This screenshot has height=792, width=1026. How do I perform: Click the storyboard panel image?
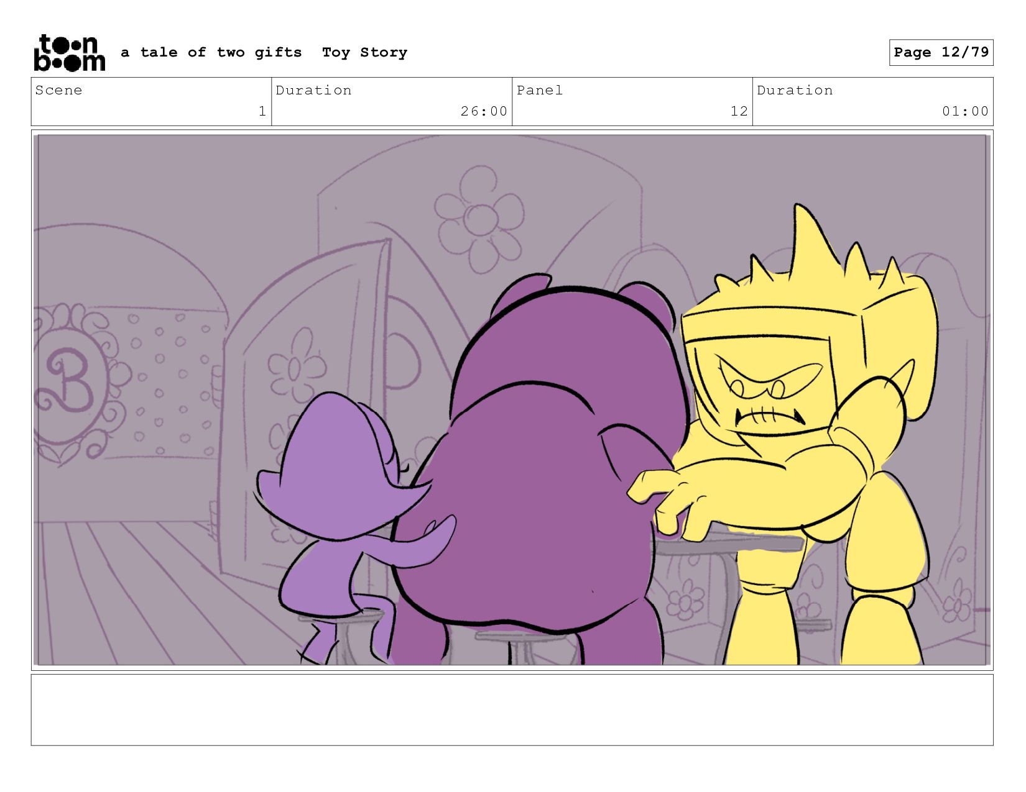click(x=512, y=400)
